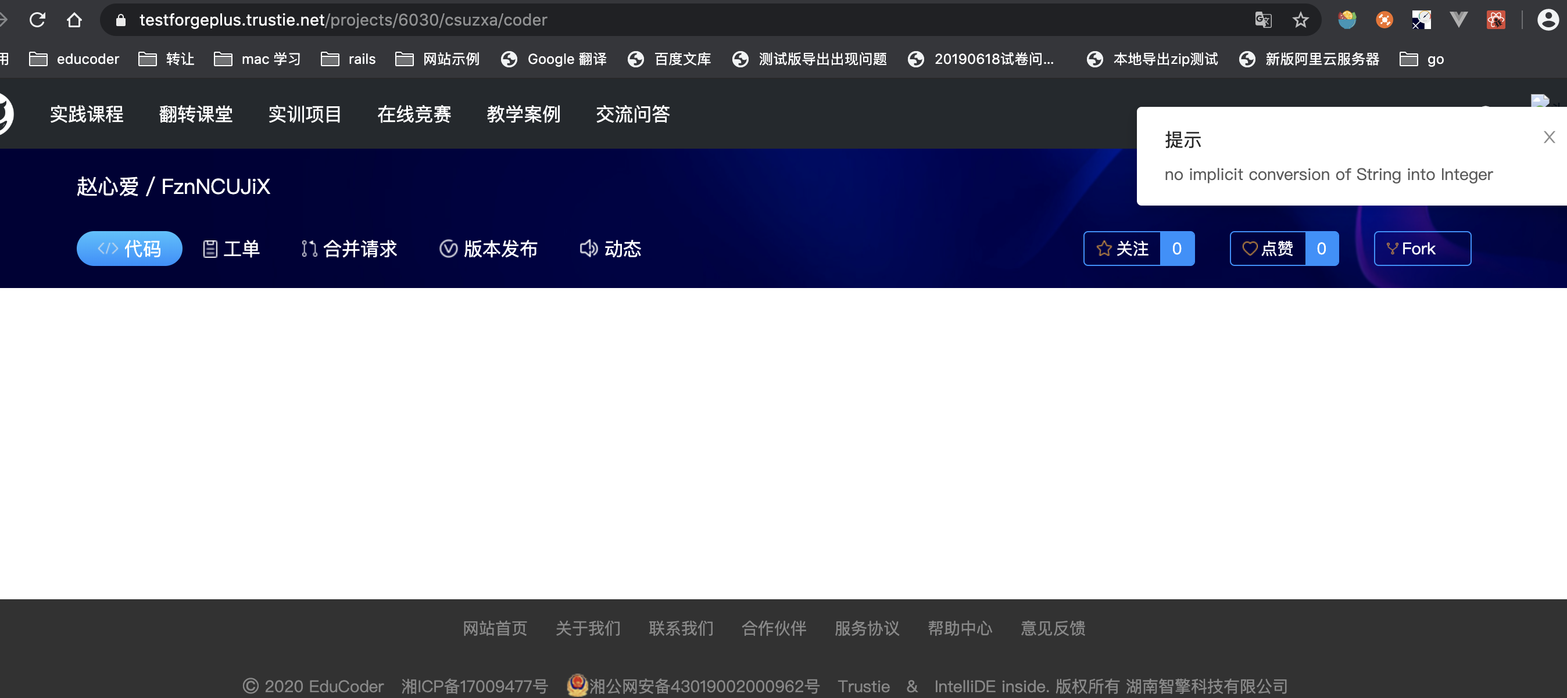Click the 点赞 count of 0
This screenshot has width=1567, height=698.
tap(1322, 248)
